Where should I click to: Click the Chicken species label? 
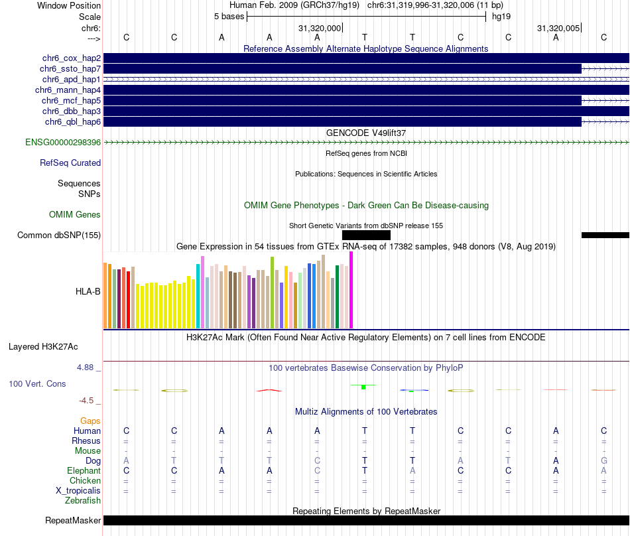point(85,480)
